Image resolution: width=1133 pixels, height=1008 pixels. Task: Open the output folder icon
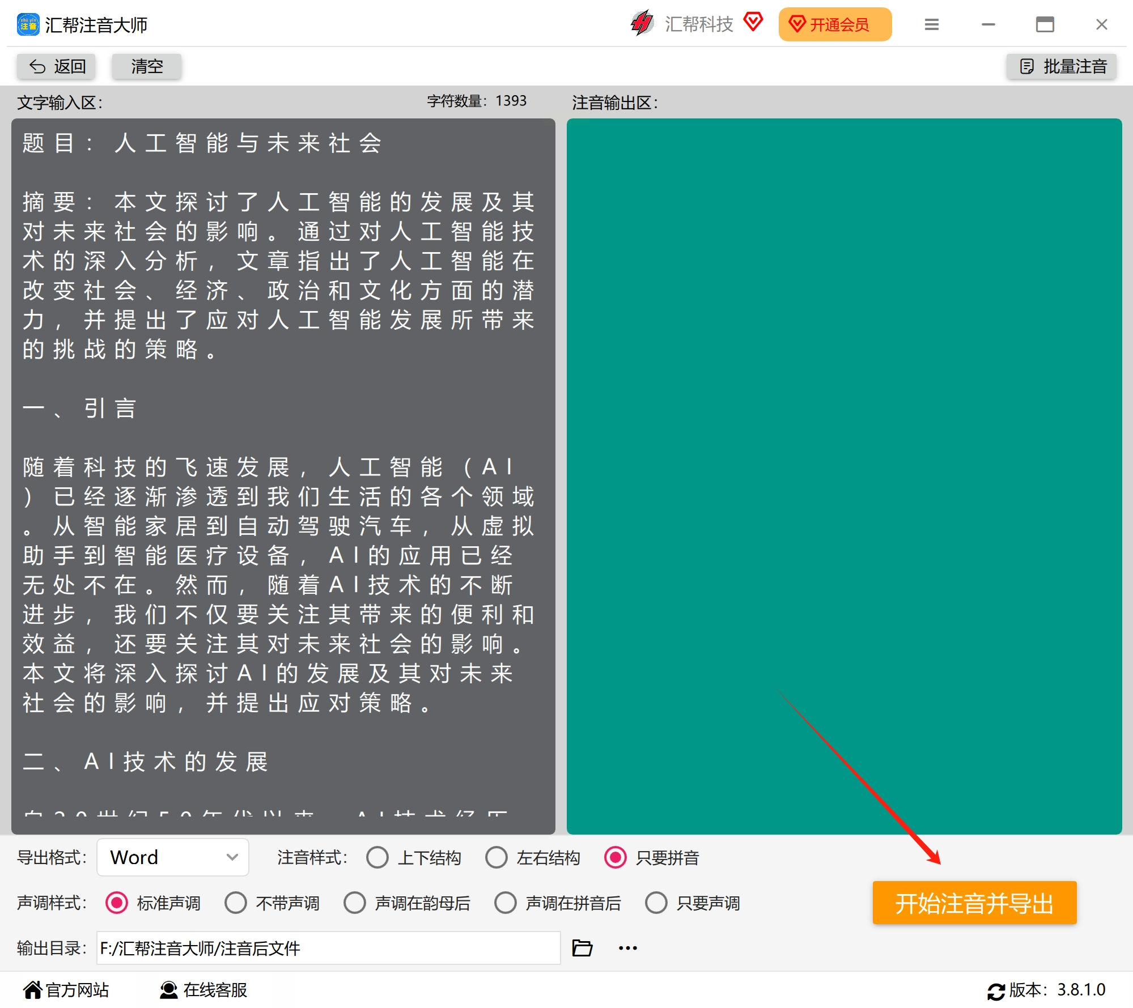(582, 948)
